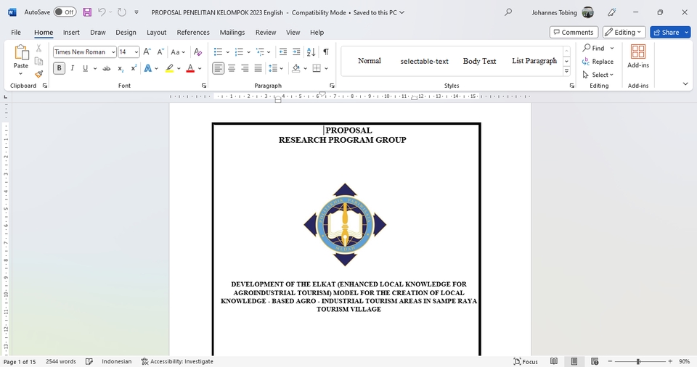Screen dimensions: 697x367
Task: Open the Select dropdown
Action: tap(598, 75)
